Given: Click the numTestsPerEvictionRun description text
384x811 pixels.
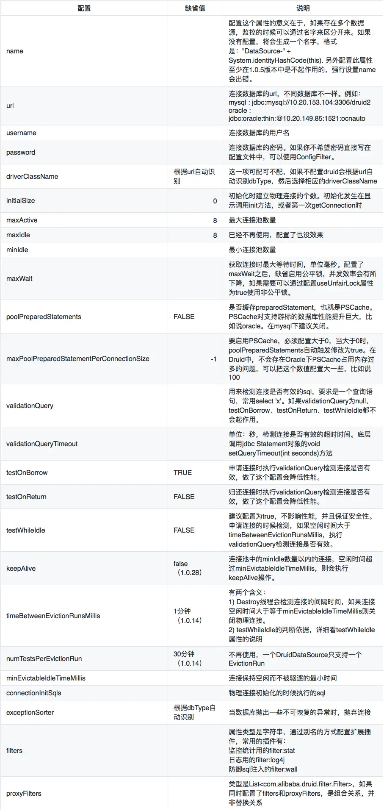Looking at the screenshot, I should pyautogui.click(x=295, y=658).
